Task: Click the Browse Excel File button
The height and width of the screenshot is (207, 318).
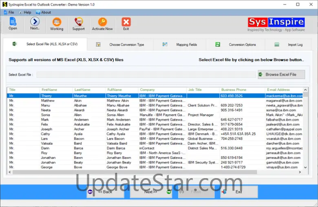Action: [281, 74]
